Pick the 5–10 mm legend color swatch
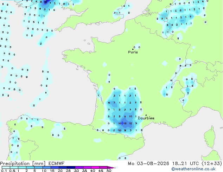This screenshot has height=172, width=223. point(38,167)
